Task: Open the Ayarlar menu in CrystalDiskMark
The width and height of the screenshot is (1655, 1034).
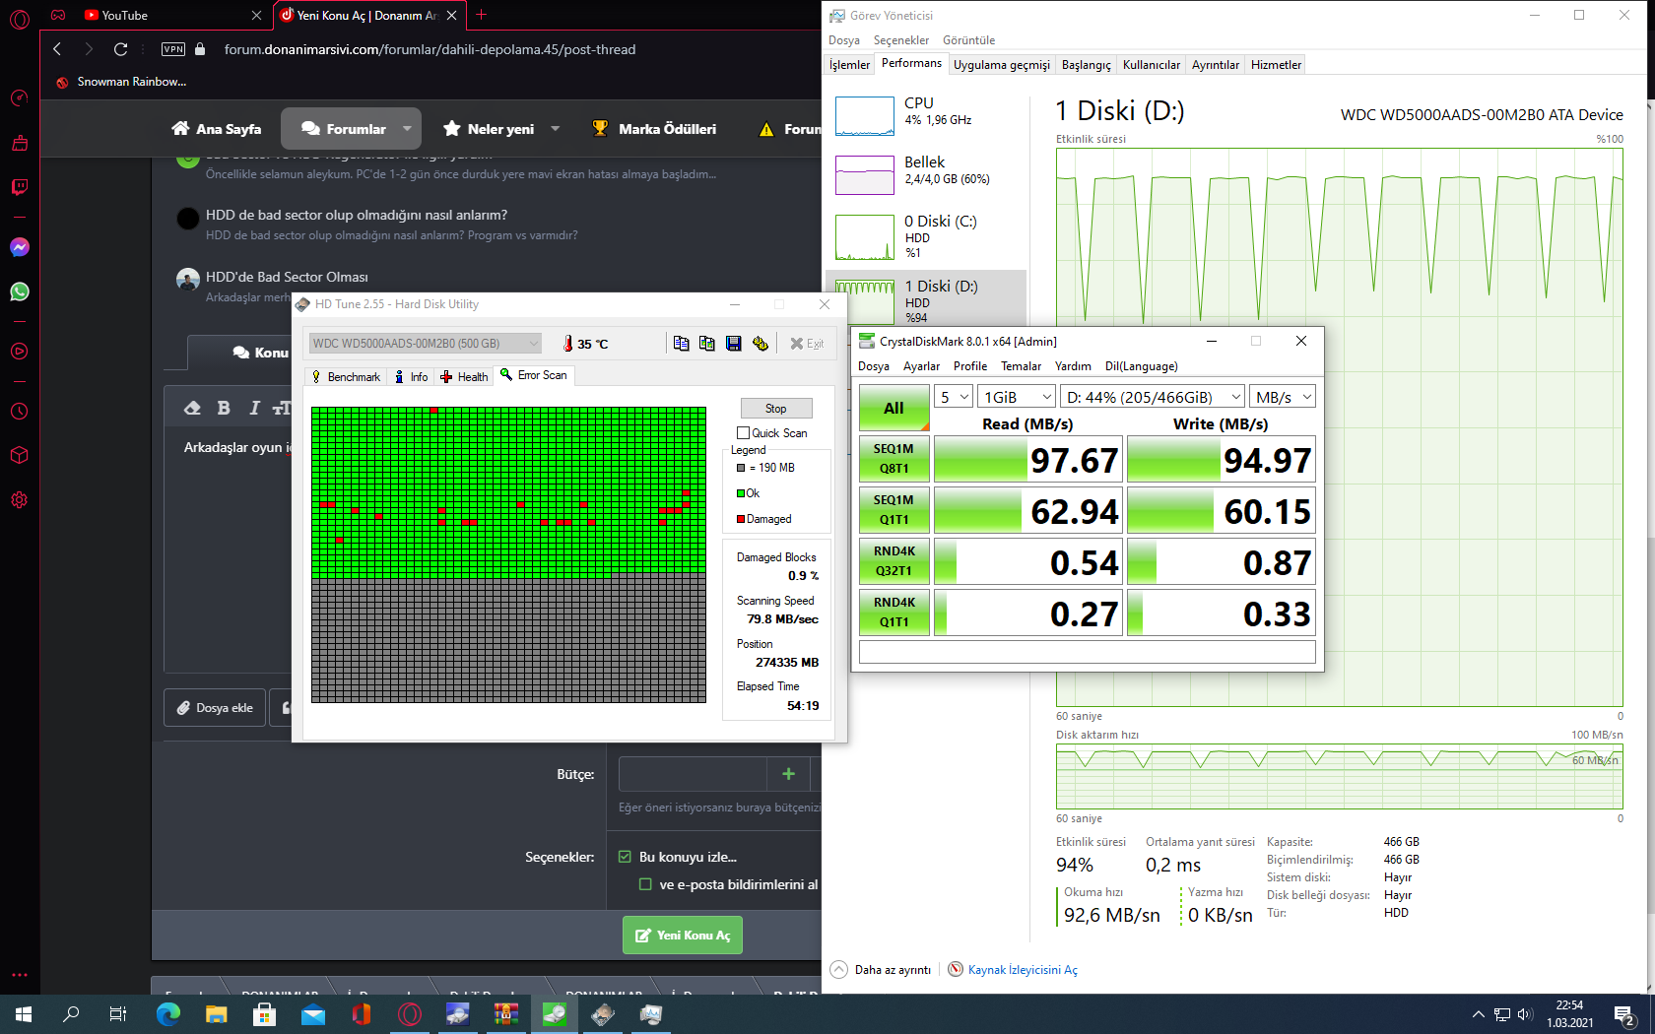Action: pos(921,366)
